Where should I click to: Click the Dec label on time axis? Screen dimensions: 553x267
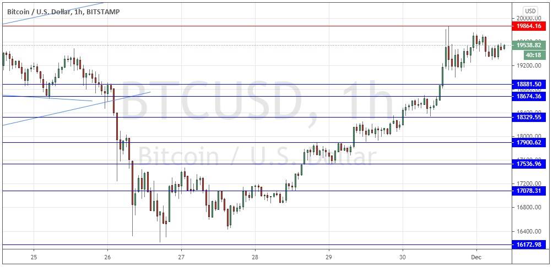click(x=475, y=257)
